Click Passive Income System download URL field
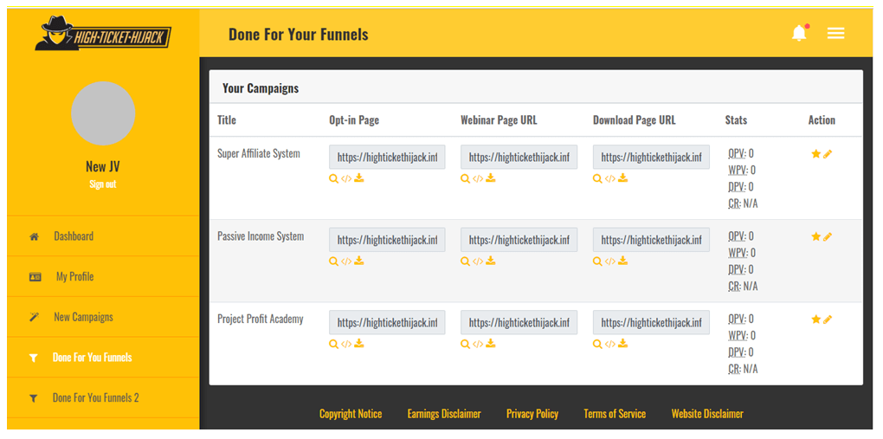The image size is (883, 439). click(651, 240)
